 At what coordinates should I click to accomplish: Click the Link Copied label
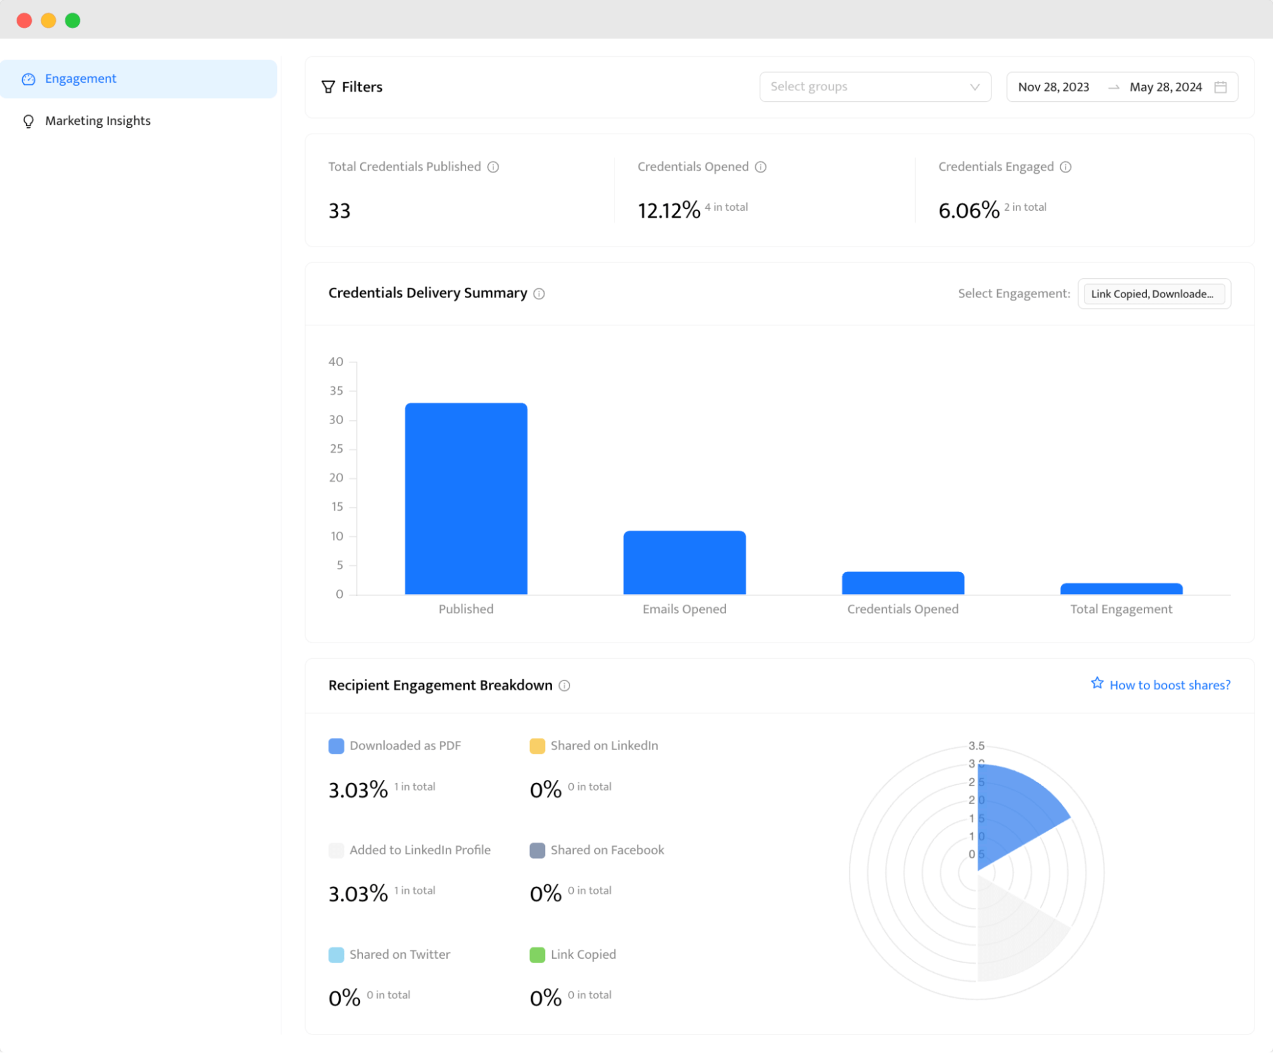click(x=583, y=954)
